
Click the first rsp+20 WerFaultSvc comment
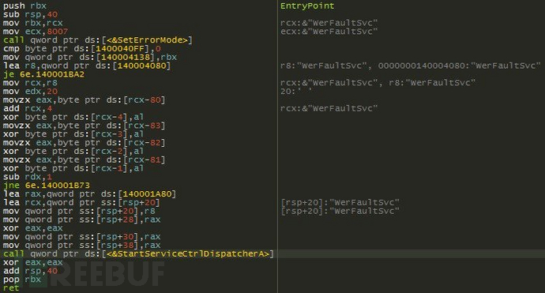coord(340,202)
